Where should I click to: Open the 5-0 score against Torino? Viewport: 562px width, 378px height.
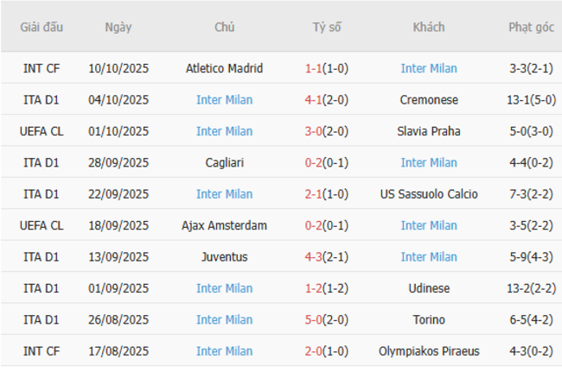313,320
